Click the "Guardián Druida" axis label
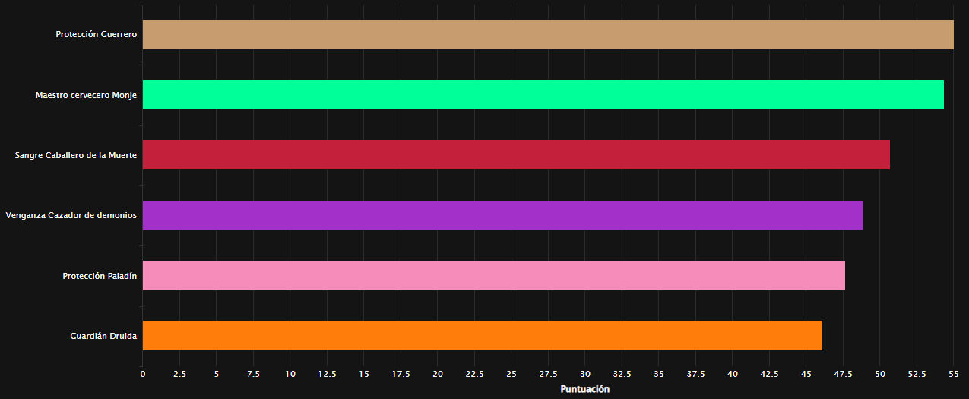The height and width of the screenshot is (399, 969). coord(103,335)
